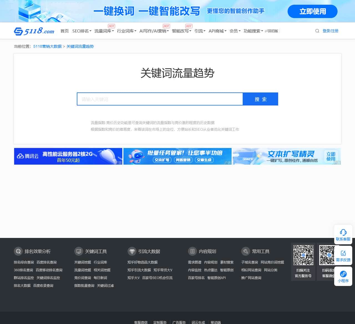Open the 功能搜索 dropdown

(253, 31)
